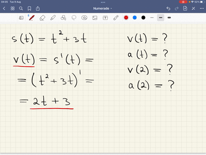
Task: Bookmark the current page
Action: [29, 9]
